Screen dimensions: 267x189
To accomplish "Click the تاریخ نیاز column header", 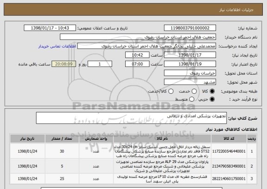I will [x=27, y=139].
